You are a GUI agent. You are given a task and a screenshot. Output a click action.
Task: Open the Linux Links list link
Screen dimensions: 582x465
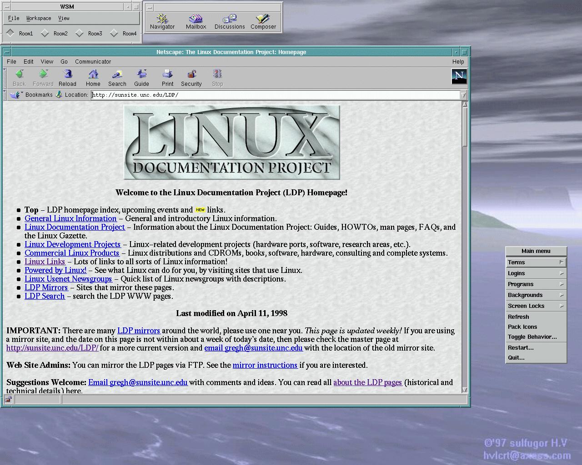[x=45, y=262]
